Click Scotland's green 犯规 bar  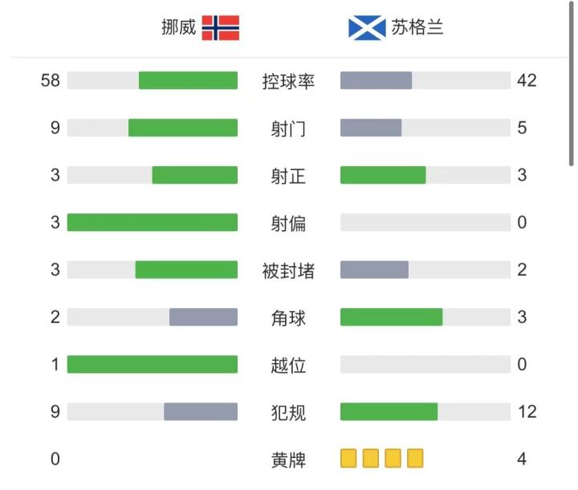point(389,411)
